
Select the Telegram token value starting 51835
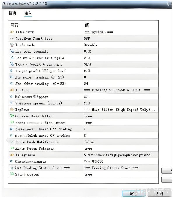pos(120,155)
